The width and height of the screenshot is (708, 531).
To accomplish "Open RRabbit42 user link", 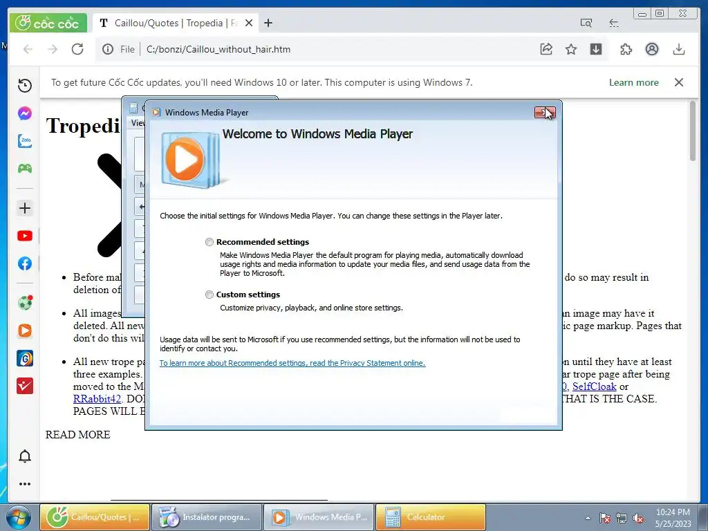I will click(97, 399).
